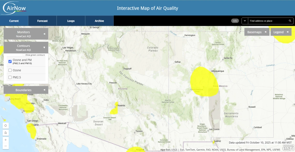Open the Loops tab
Screen dimensions: 295x152
(x=71, y=21)
